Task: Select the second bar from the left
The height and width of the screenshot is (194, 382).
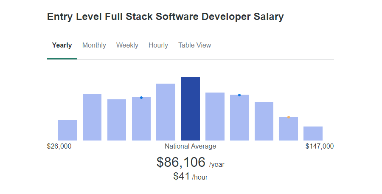Action: click(x=92, y=117)
